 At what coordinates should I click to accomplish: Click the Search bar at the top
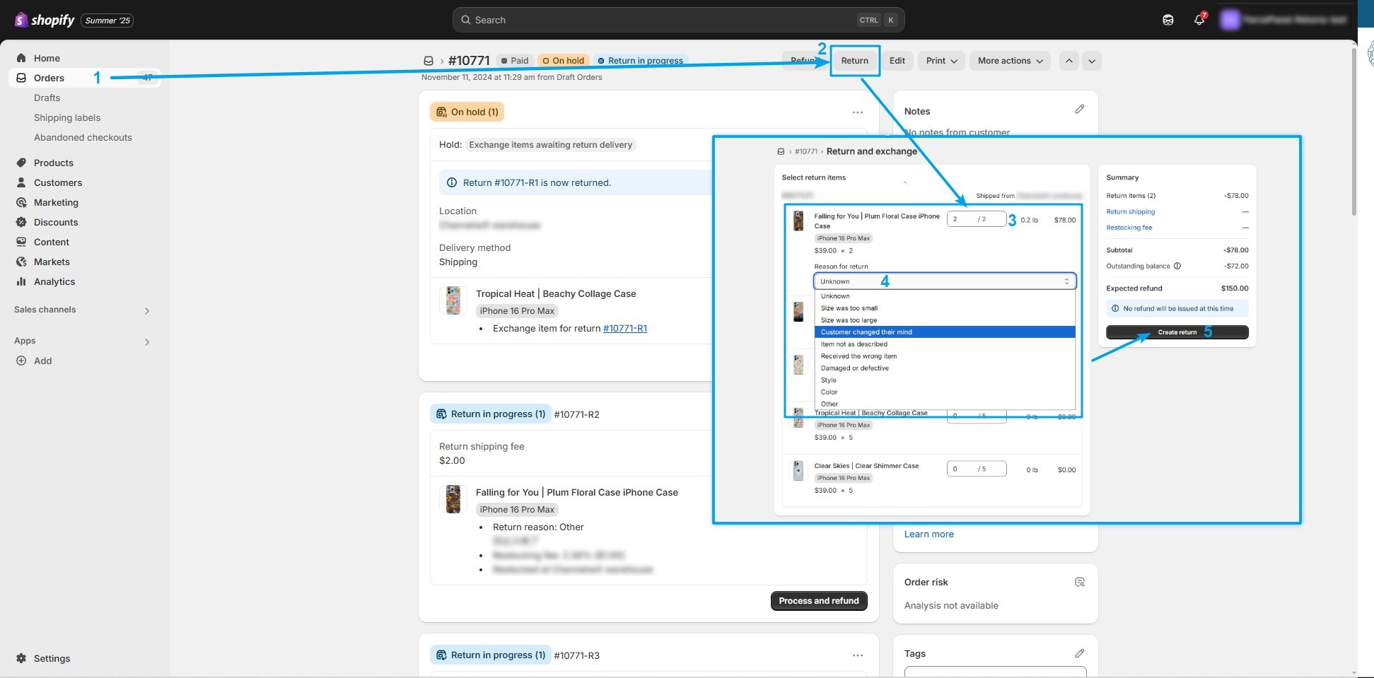678,20
